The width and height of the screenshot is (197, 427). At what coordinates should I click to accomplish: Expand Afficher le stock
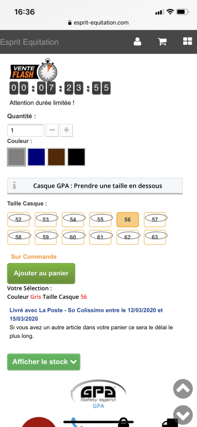click(x=44, y=362)
